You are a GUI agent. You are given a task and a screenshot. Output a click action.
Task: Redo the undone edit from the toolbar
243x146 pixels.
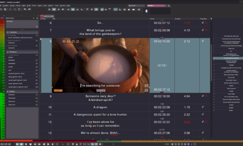click(x=29, y=9)
